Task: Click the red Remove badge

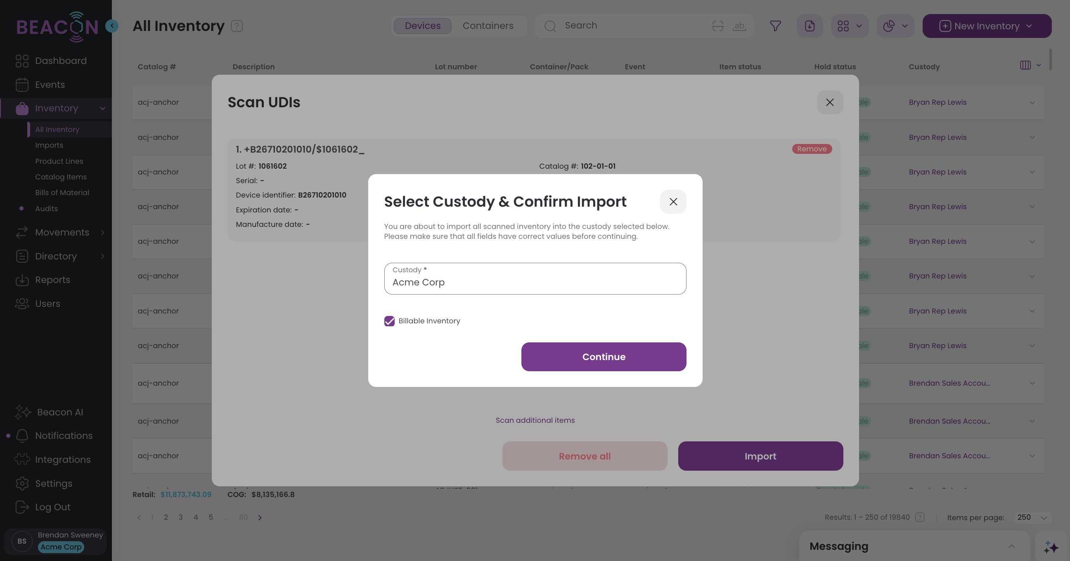Action: pos(812,149)
